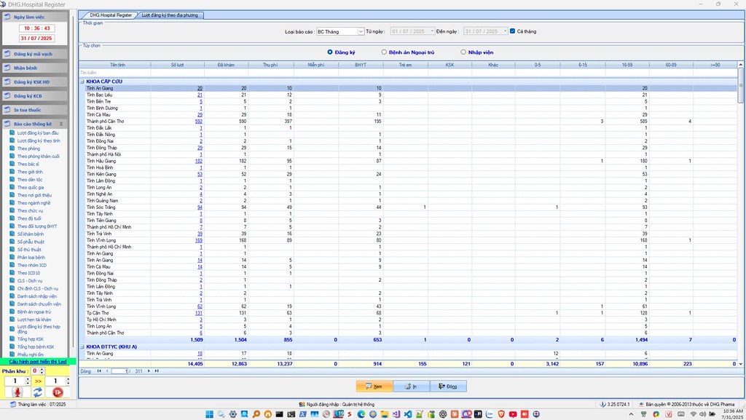Screen dimensions: 746x420
Task: Collapse the KHOA CẤP CỨU group
Action: pyautogui.click(x=82, y=82)
